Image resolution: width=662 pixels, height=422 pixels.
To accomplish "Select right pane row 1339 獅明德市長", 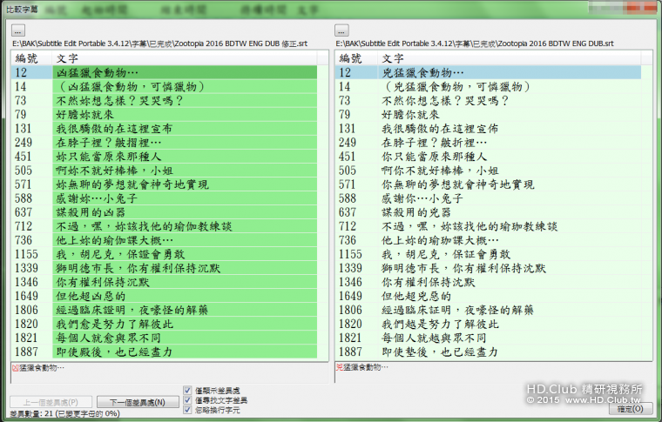I will 489,268.
